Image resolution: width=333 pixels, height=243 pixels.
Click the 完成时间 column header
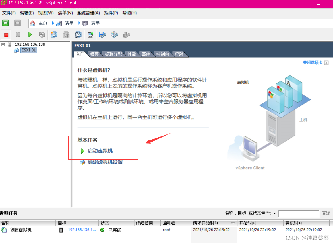click(306, 223)
